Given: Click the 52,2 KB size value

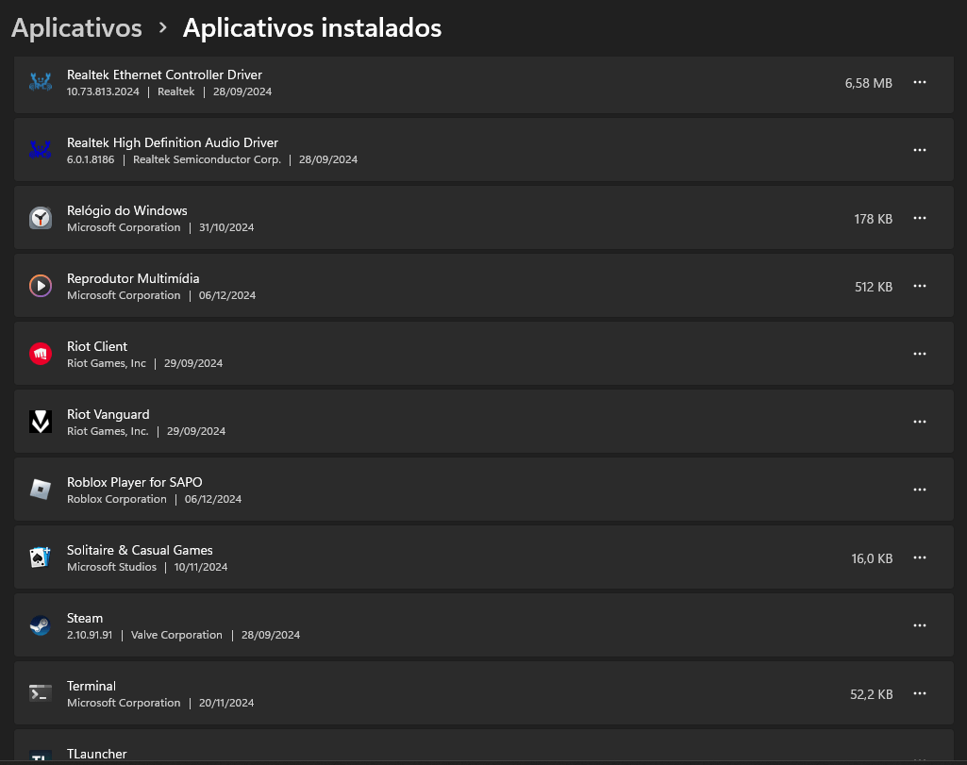Looking at the screenshot, I should click(872, 694).
